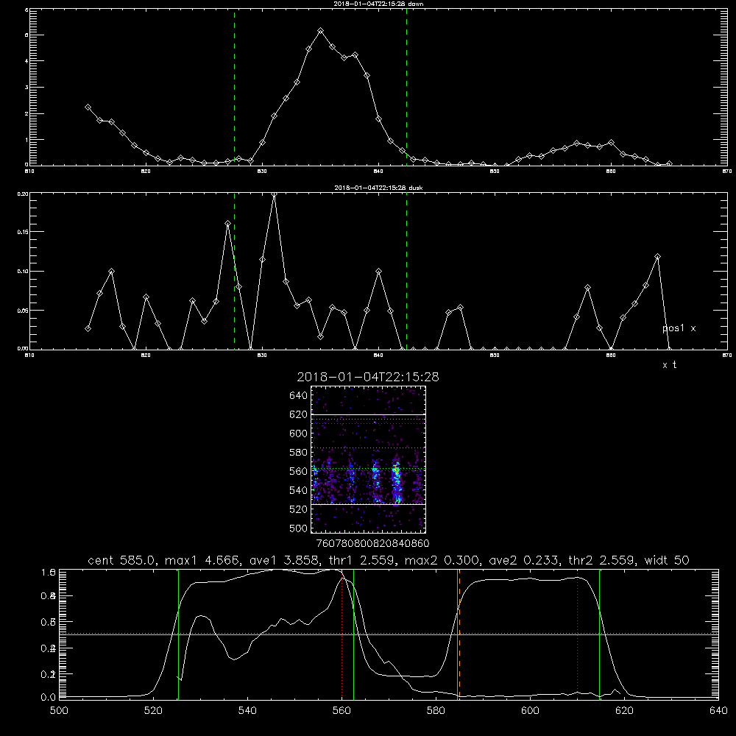
Task: Click upper white horizontal line in heatmap
Action: [x=369, y=414]
